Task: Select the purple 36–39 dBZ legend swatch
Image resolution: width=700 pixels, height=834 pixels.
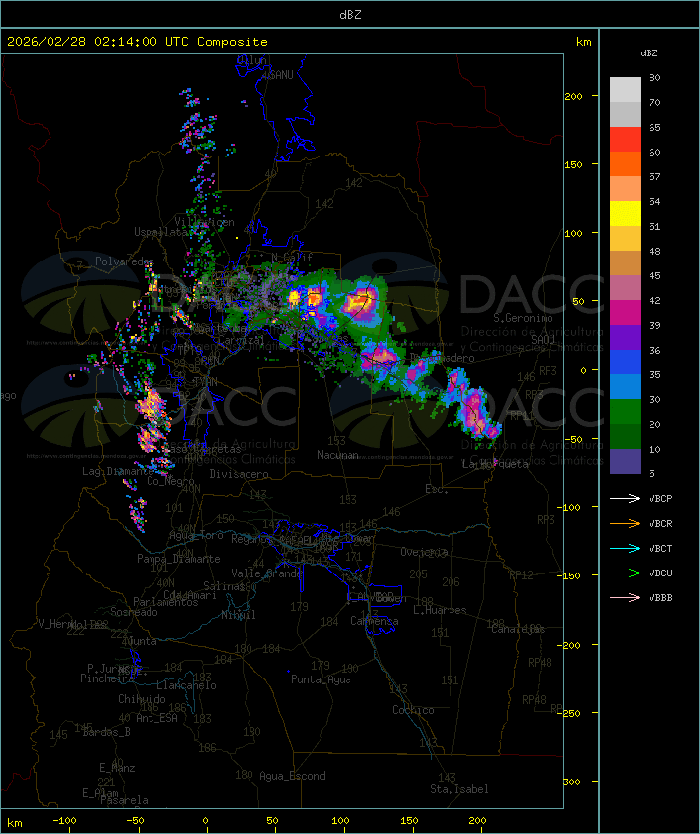Action: click(625, 337)
